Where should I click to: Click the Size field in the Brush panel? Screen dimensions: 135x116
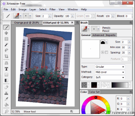tap(125, 42)
